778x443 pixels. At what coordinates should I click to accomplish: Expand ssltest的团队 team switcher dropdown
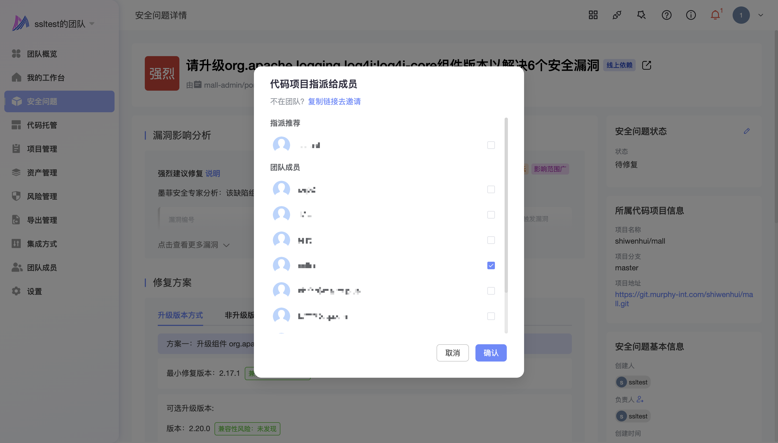[92, 24]
